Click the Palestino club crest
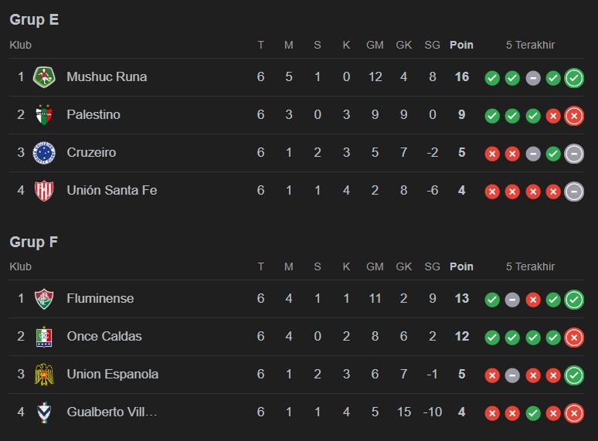Image resolution: width=598 pixels, height=441 pixels. coord(44,115)
